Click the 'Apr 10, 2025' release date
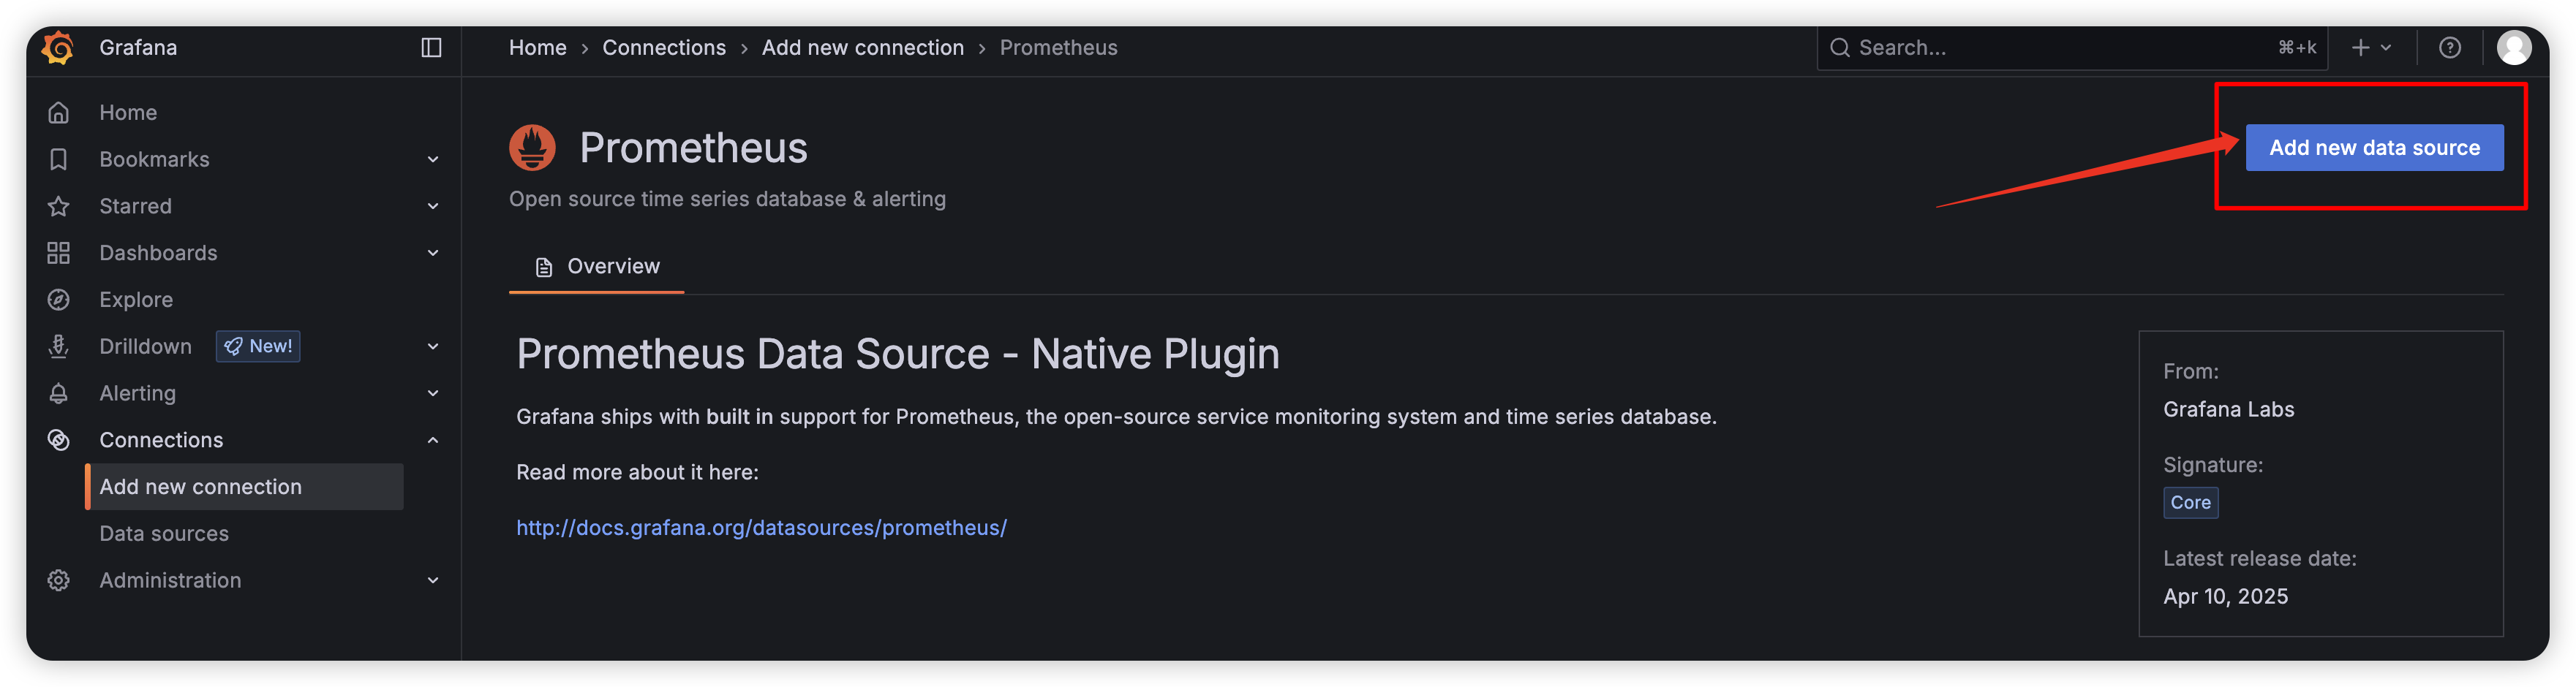Viewport: 2576px width, 687px height. click(x=2225, y=596)
